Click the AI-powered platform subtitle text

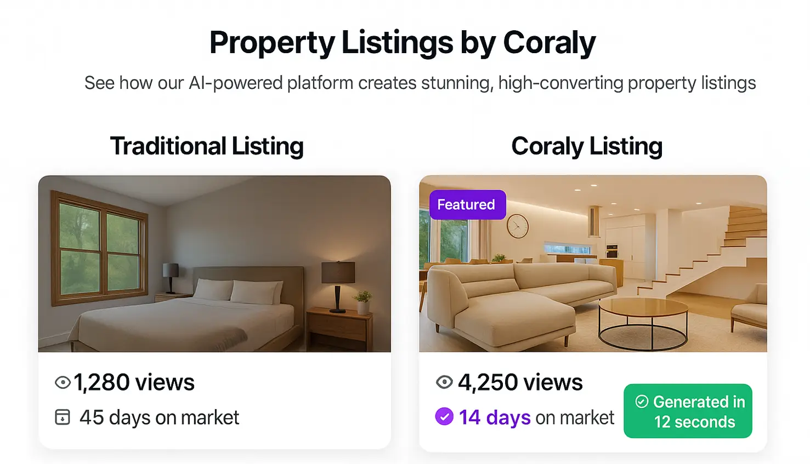point(420,83)
